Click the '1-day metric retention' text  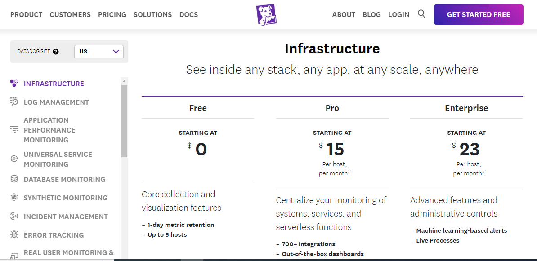point(181,225)
